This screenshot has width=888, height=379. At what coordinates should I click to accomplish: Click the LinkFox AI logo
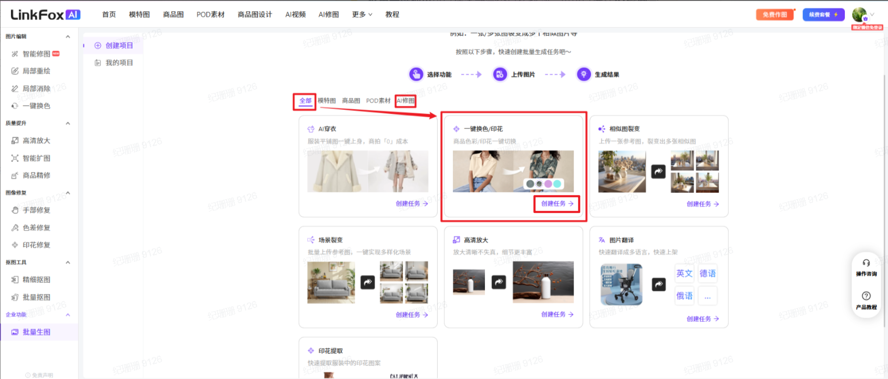pos(46,15)
